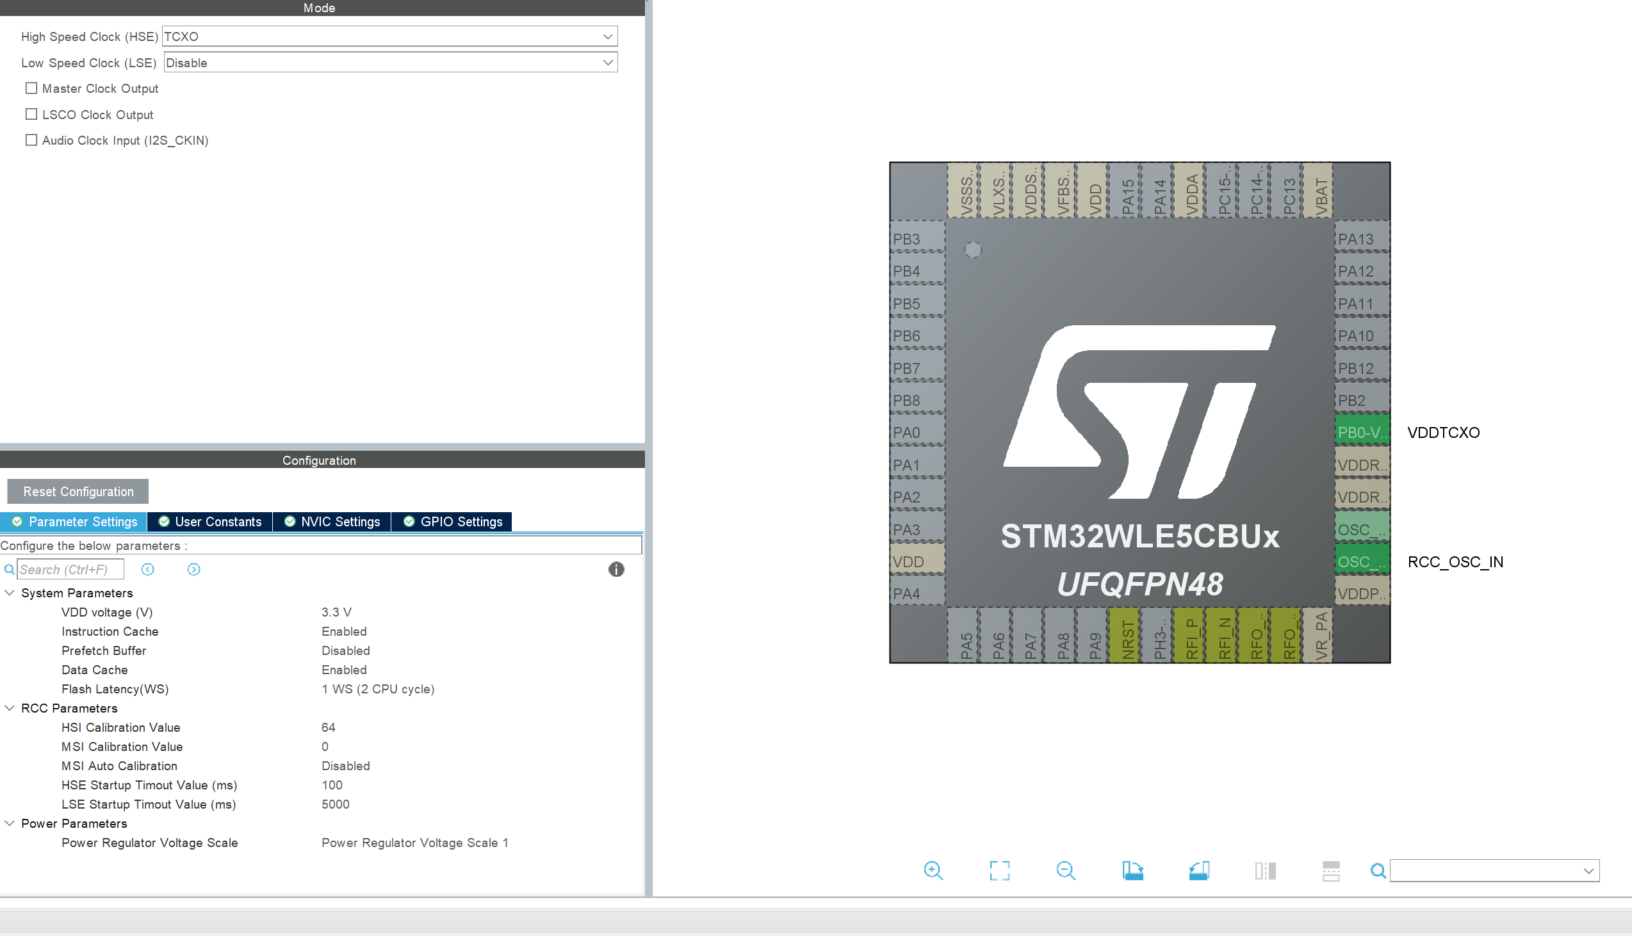The height and width of the screenshot is (936, 1632).
Task: Open the High Speed Clock dropdown
Action: pyautogui.click(x=607, y=36)
